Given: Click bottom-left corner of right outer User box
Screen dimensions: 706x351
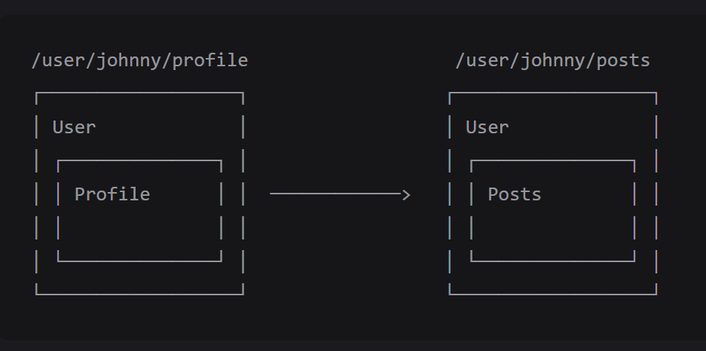Looking at the screenshot, I should (450, 294).
